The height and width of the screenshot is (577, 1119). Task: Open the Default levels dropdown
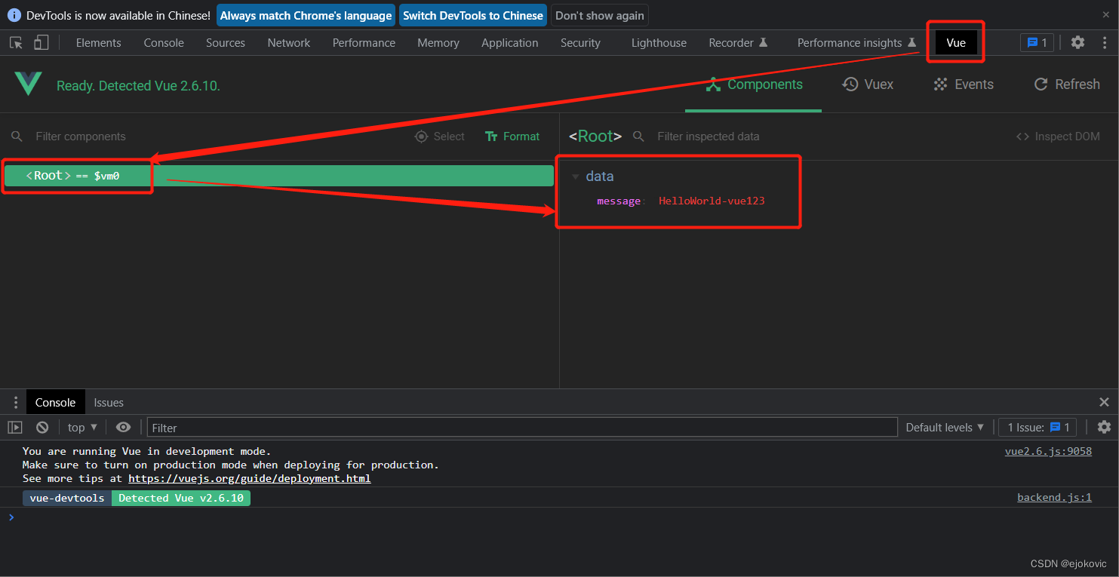click(945, 428)
